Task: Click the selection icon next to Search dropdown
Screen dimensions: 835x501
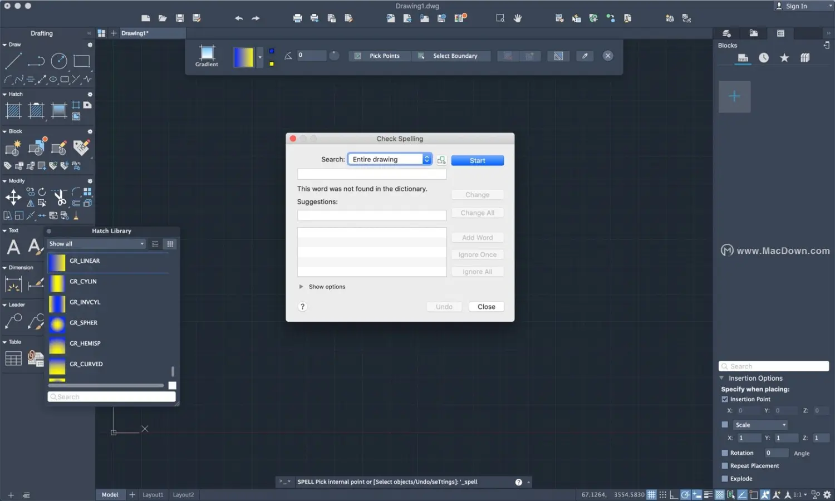Action: pyautogui.click(x=441, y=160)
